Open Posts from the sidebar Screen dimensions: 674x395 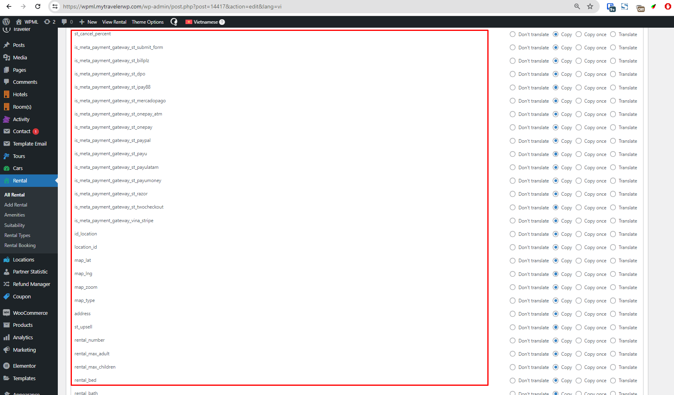[x=19, y=45]
